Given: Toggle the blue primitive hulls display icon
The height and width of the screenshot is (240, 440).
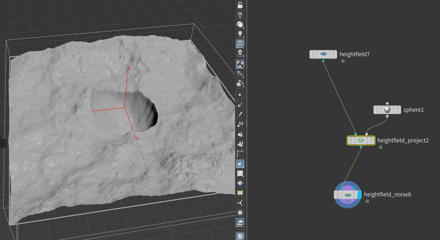Looking at the screenshot, I should [x=240, y=163].
